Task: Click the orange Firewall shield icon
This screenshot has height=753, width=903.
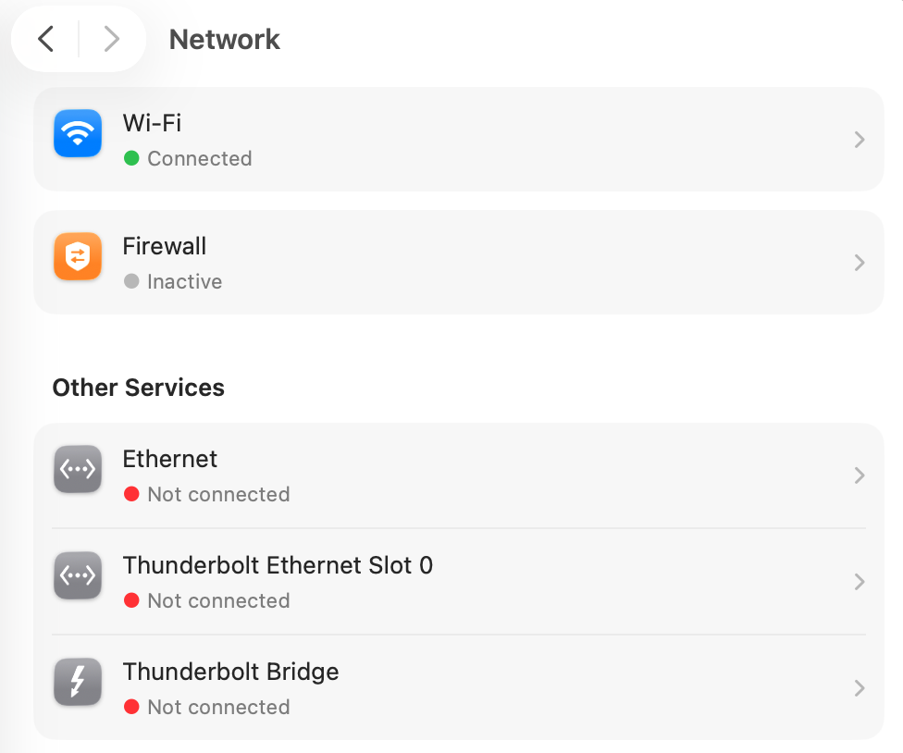Action: (78, 256)
